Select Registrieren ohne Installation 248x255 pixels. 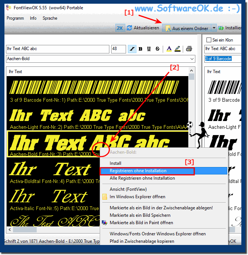pos(164,171)
